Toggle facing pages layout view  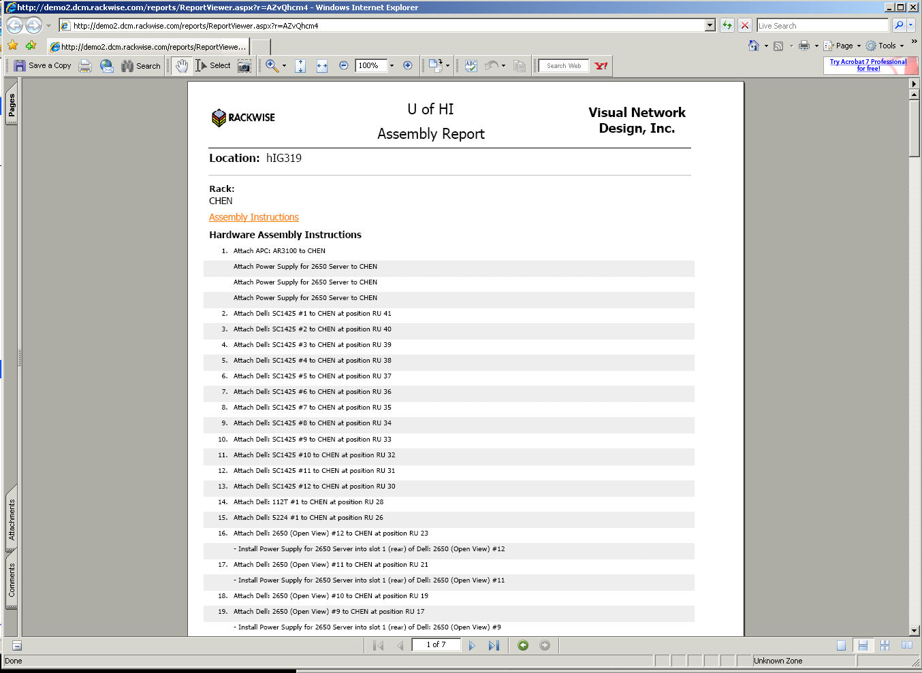coord(906,645)
